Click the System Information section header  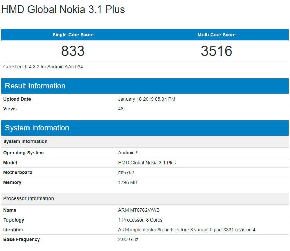(36, 128)
